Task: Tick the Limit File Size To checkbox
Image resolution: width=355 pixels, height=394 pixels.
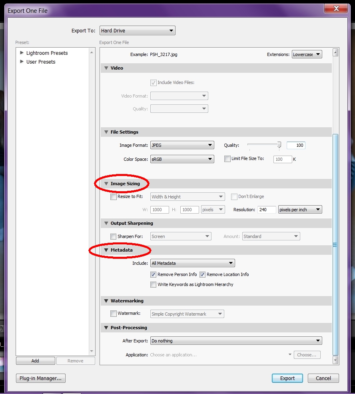Action: (227, 159)
